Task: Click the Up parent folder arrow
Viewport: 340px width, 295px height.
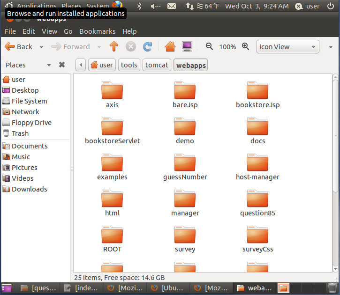Action: point(113,46)
